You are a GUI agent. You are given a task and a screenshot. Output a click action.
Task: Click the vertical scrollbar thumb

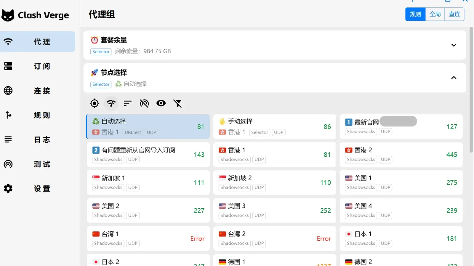point(471,89)
